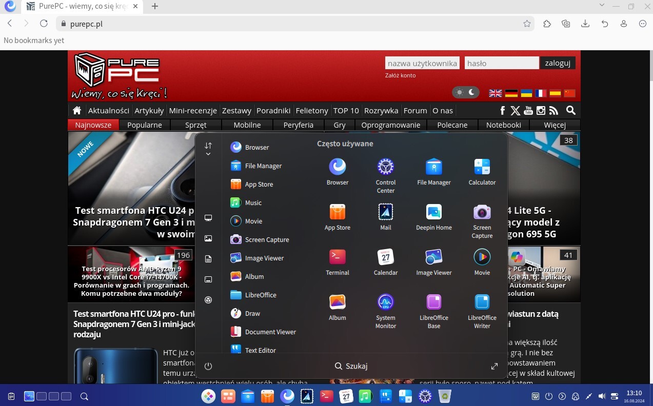Open the Załóż konto link
The image size is (653, 406).
pyautogui.click(x=400, y=75)
